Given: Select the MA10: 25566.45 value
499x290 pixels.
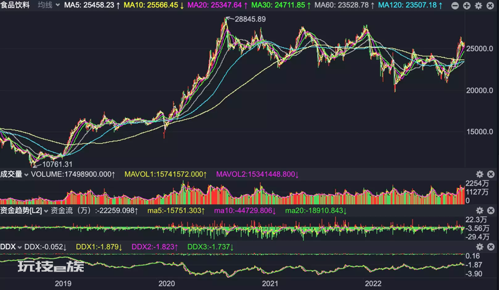Looking at the screenshot, I should [x=153, y=5].
